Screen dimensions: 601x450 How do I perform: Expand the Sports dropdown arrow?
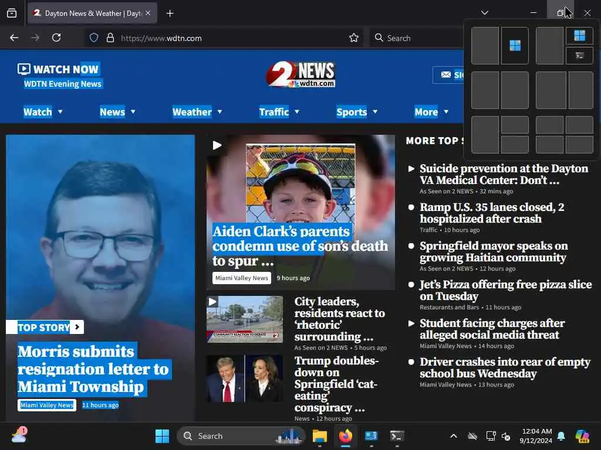click(375, 112)
